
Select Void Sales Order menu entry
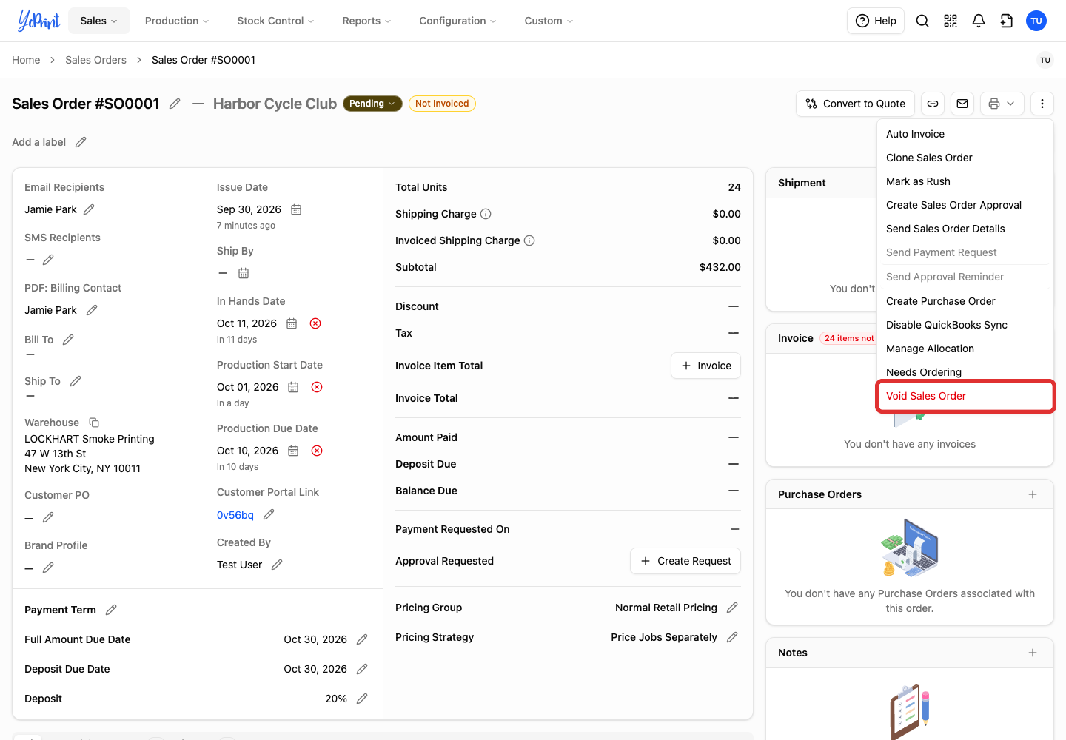coord(965,396)
